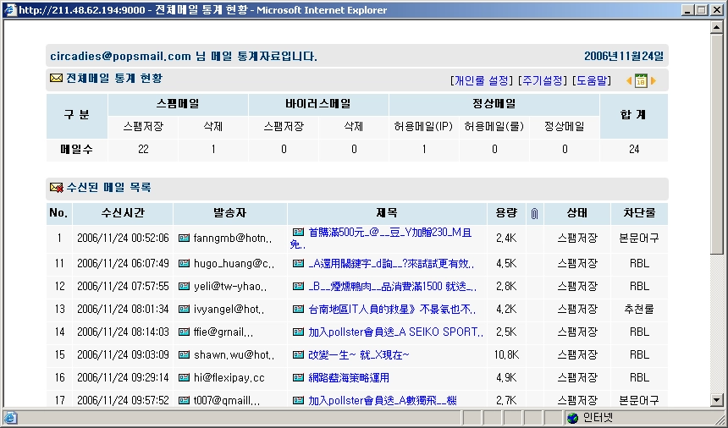Click the 수신시간 column header

[x=123, y=213]
